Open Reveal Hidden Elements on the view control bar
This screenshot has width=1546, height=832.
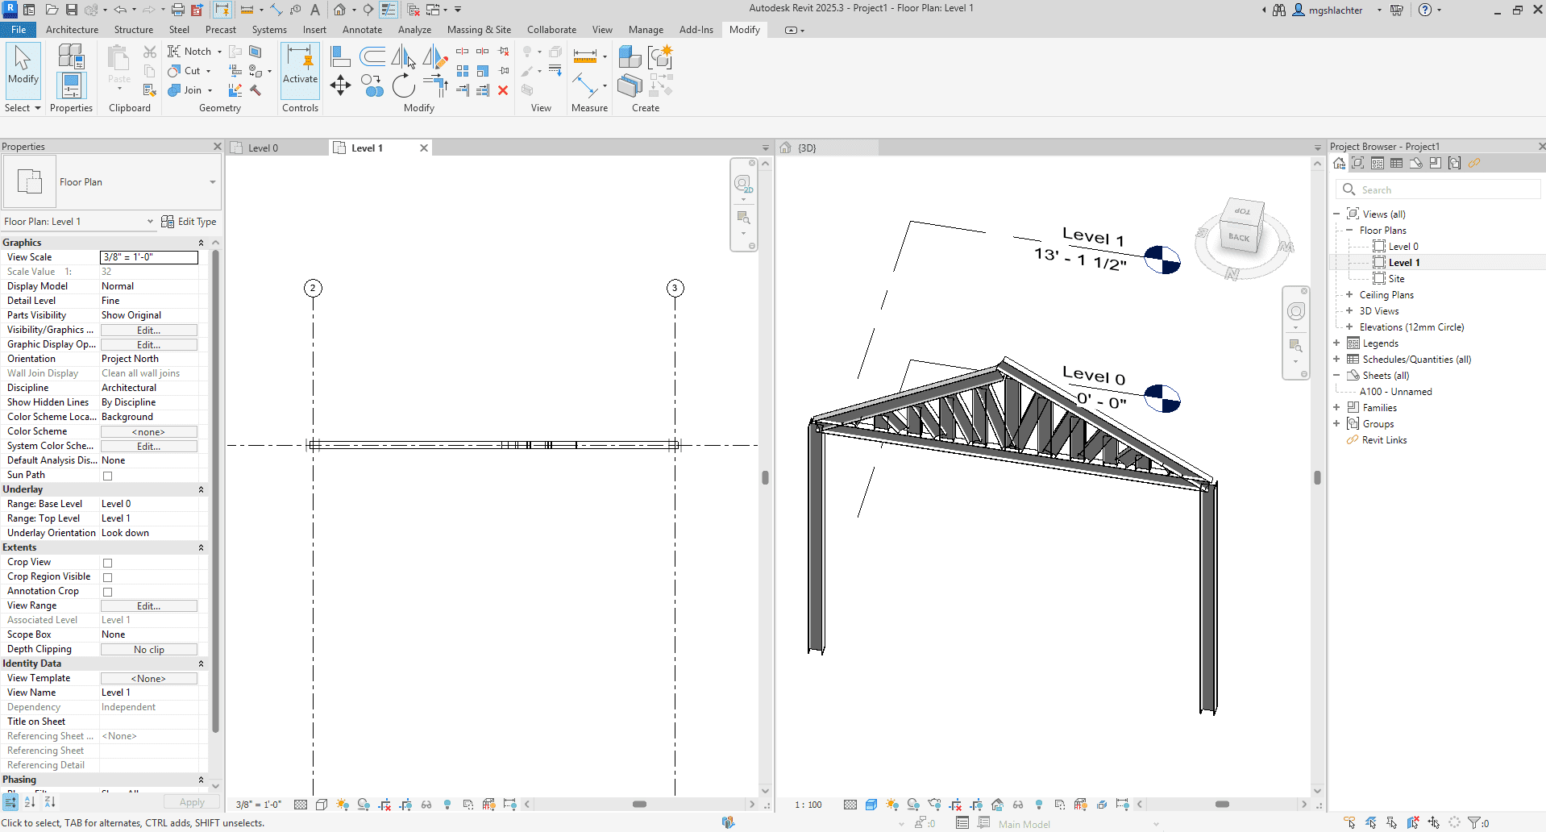(x=427, y=805)
